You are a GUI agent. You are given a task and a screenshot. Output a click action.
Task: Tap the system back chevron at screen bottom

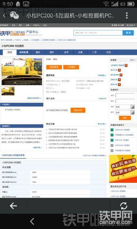32,221
